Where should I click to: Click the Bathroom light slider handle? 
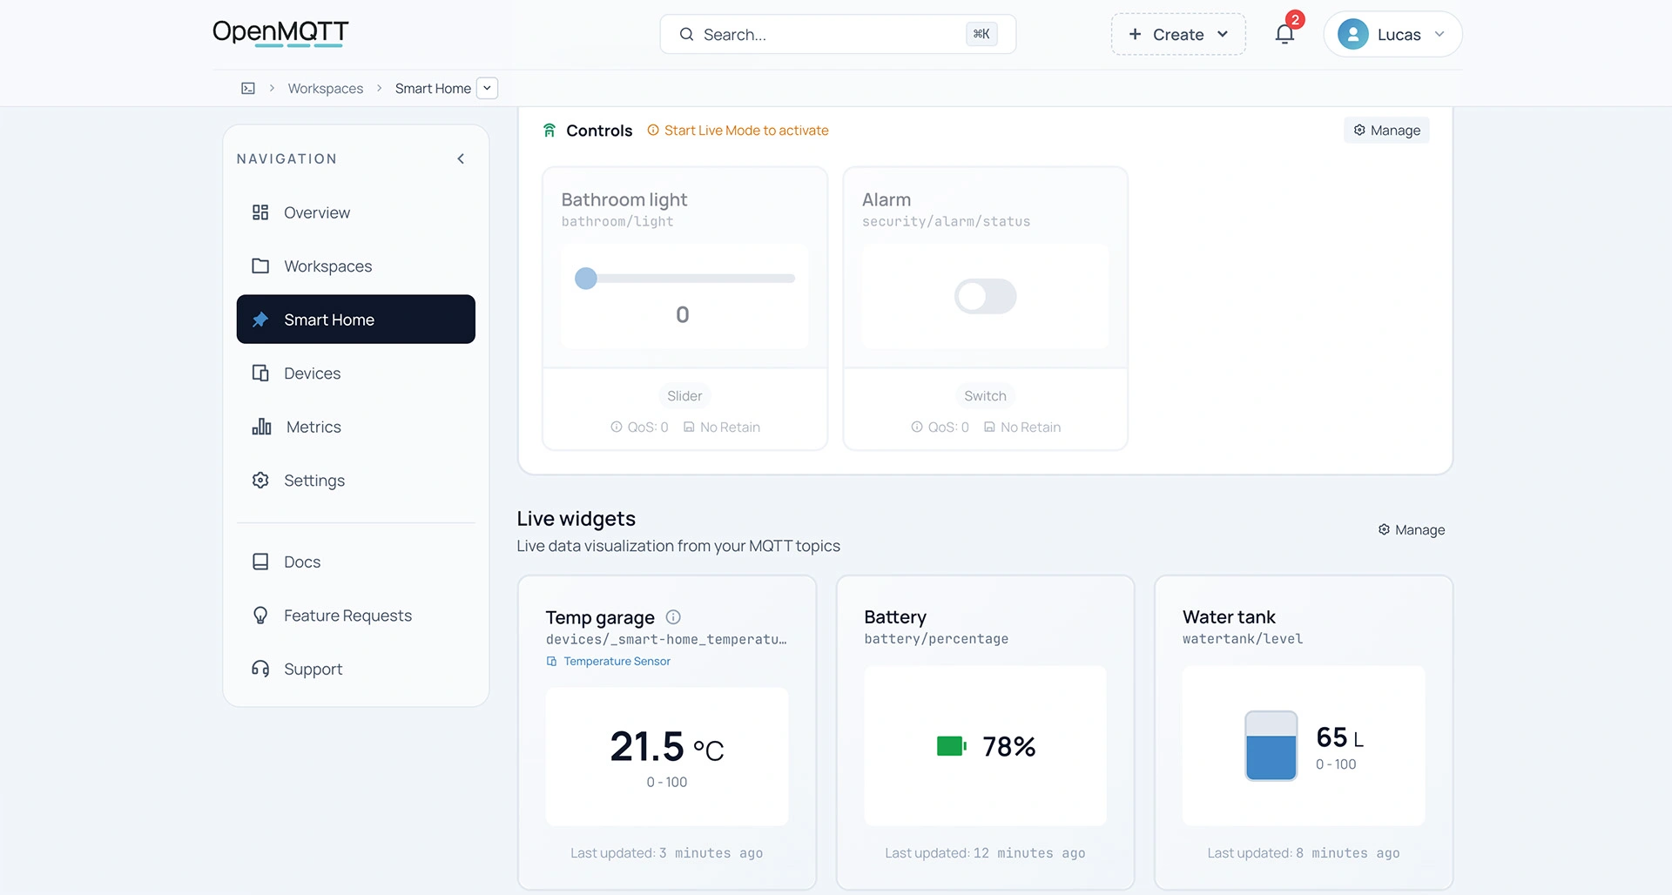[586, 279]
